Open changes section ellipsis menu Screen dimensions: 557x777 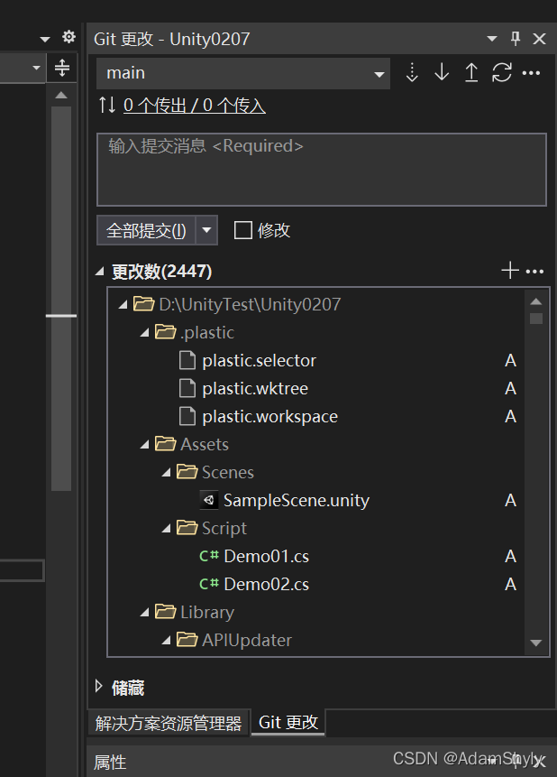tap(534, 271)
